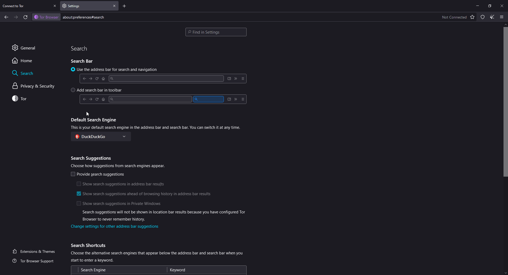Reload the current page
The height and width of the screenshot is (275, 508).
tap(25, 17)
